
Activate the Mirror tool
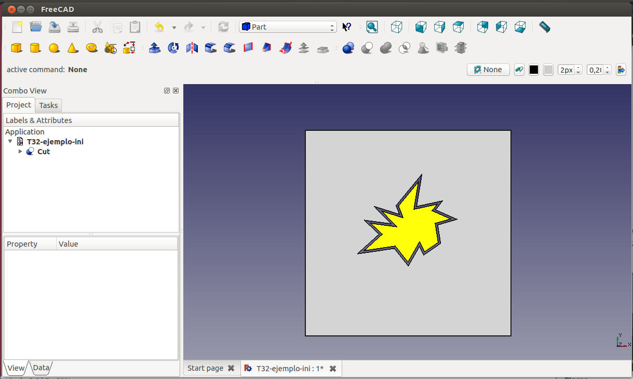click(192, 48)
